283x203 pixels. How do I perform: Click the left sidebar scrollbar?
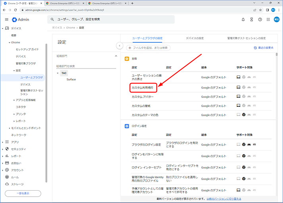46,113
